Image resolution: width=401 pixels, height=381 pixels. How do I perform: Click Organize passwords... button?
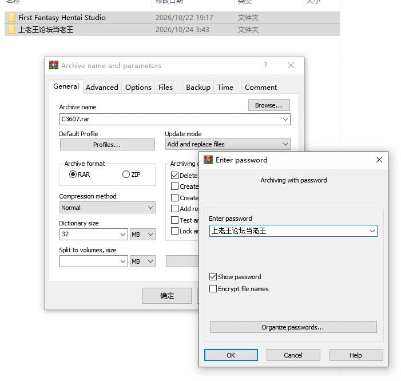point(293,327)
